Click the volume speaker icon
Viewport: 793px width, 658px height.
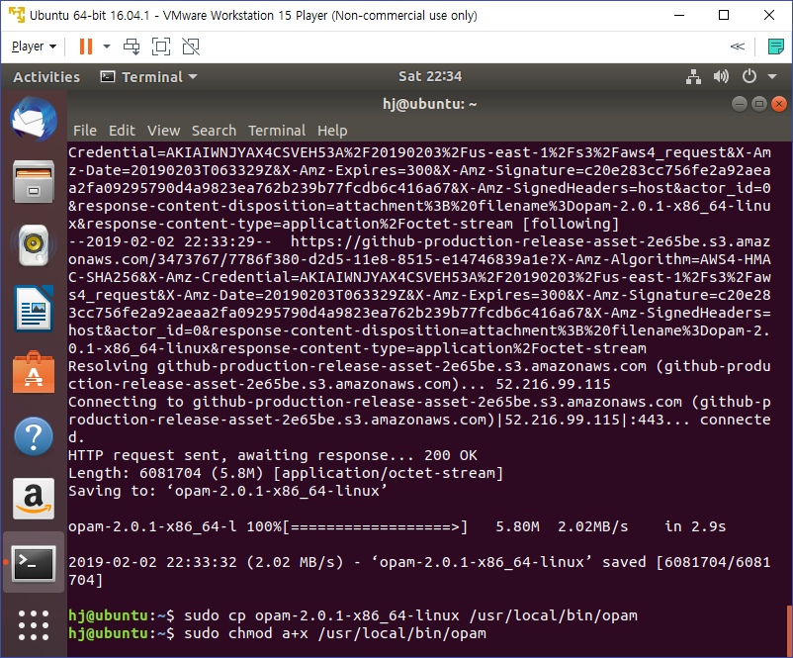721,77
